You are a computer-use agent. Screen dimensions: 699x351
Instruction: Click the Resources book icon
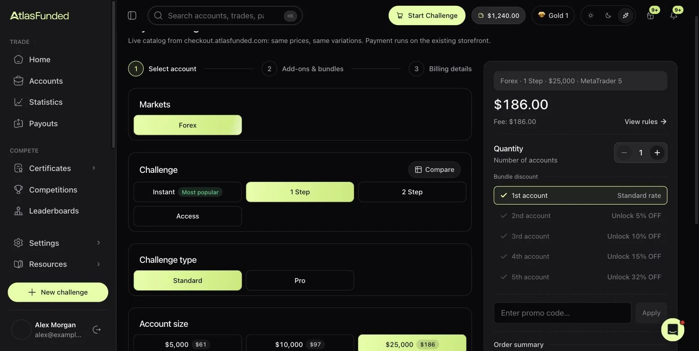(18, 264)
